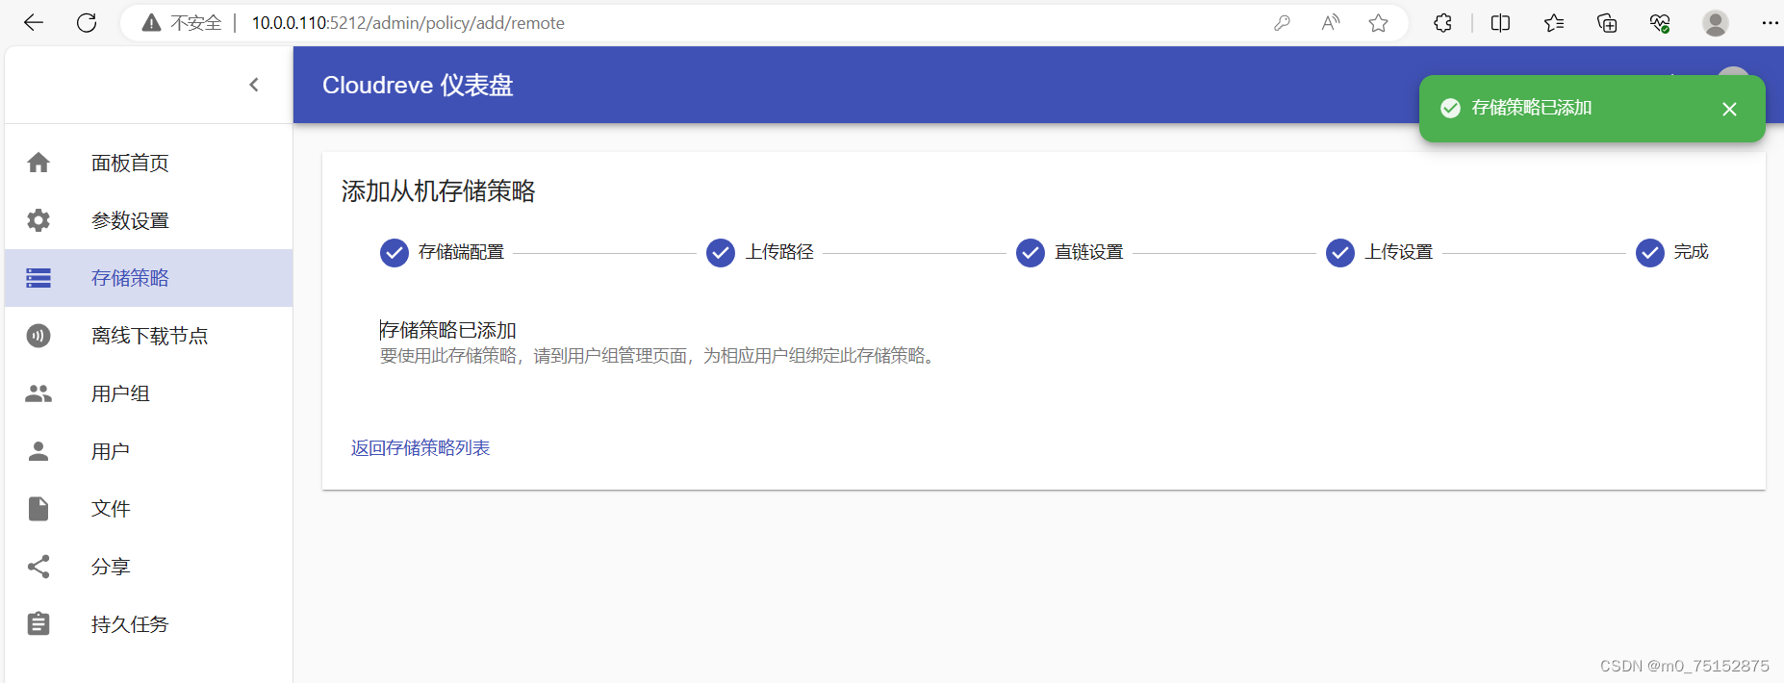Reload the page with refresh icon
The width and height of the screenshot is (1784, 683).
(87, 23)
